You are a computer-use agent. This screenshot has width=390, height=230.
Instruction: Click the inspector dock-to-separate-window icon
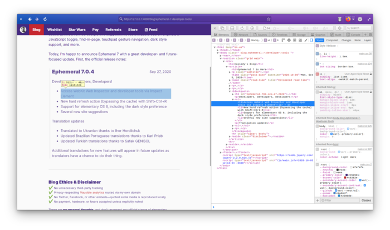pos(222,28)
